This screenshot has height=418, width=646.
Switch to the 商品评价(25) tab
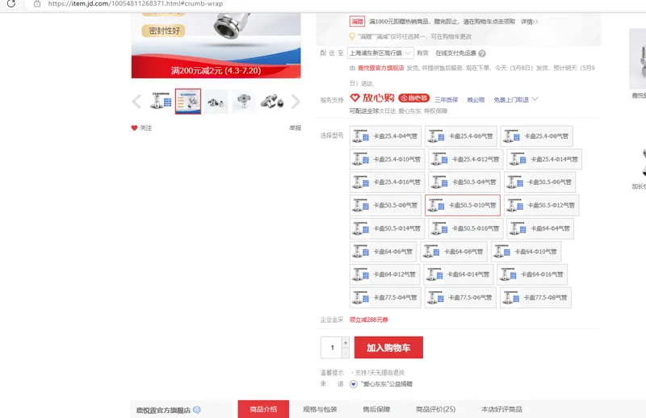pos(435,409)
